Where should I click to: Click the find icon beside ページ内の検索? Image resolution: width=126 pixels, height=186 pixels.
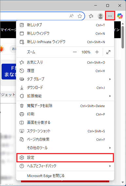pyautogui.click(x=22, y=139)
